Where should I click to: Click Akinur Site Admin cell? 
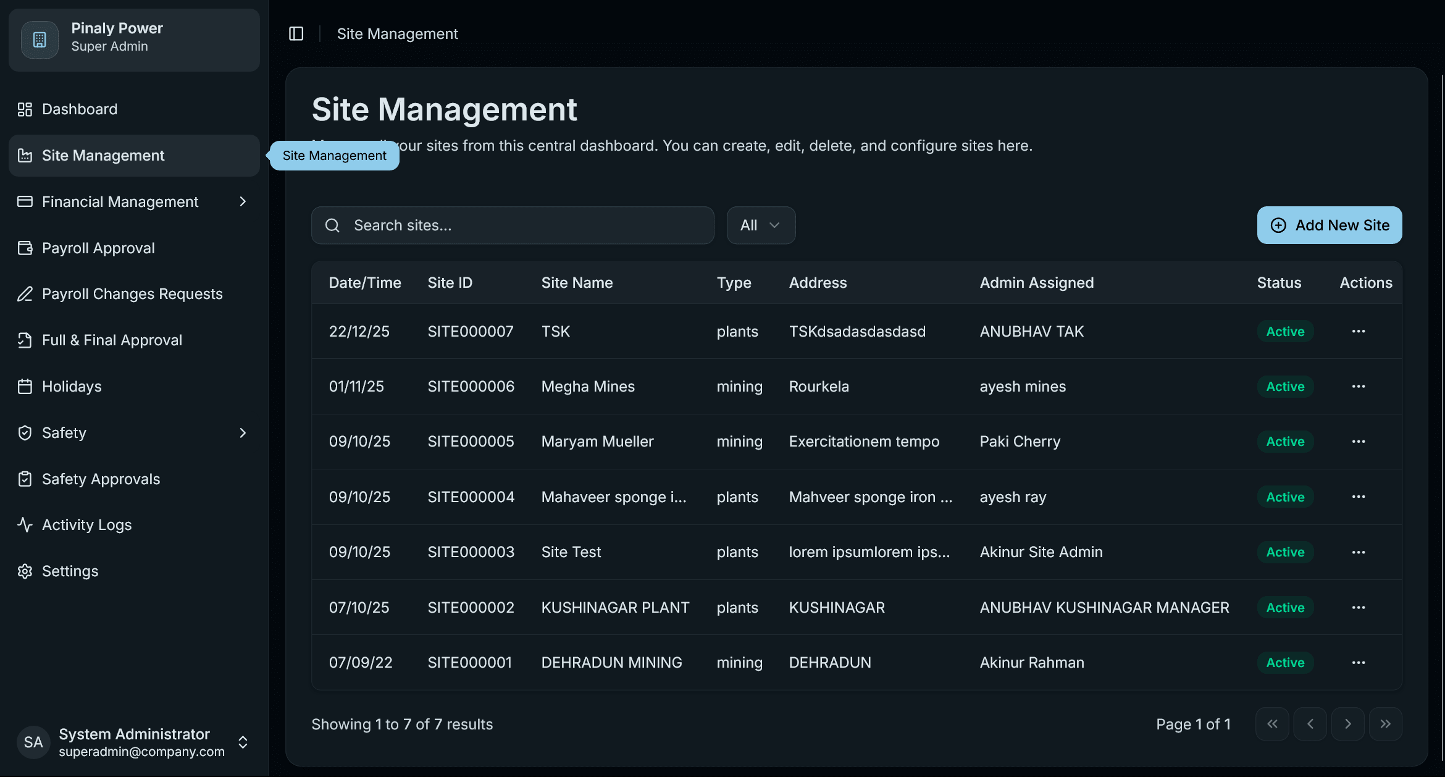pos(1041,552)
